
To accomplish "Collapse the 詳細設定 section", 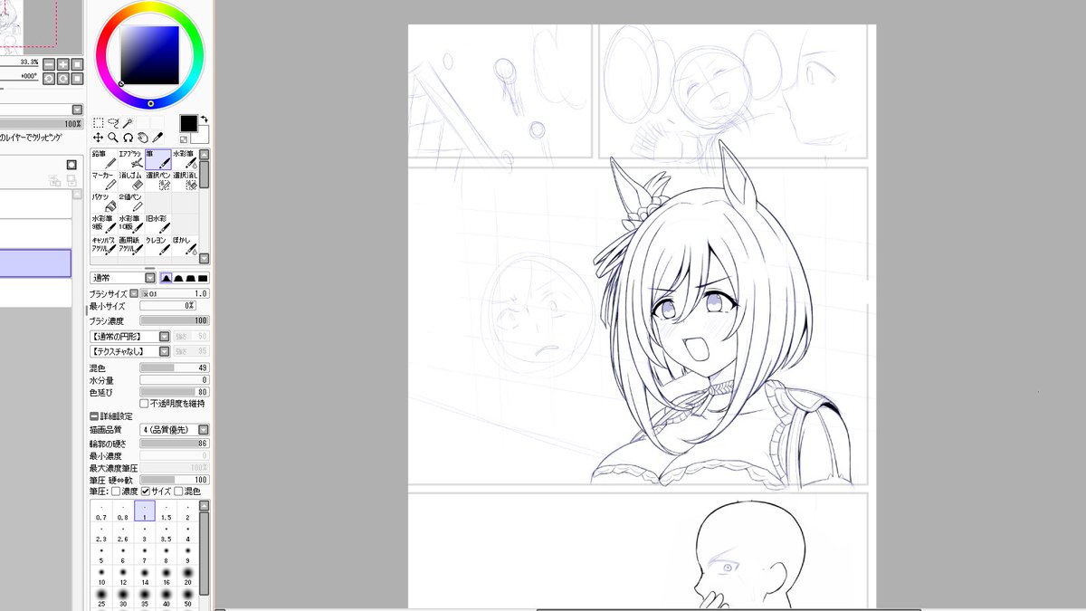I will click(94, 415).
